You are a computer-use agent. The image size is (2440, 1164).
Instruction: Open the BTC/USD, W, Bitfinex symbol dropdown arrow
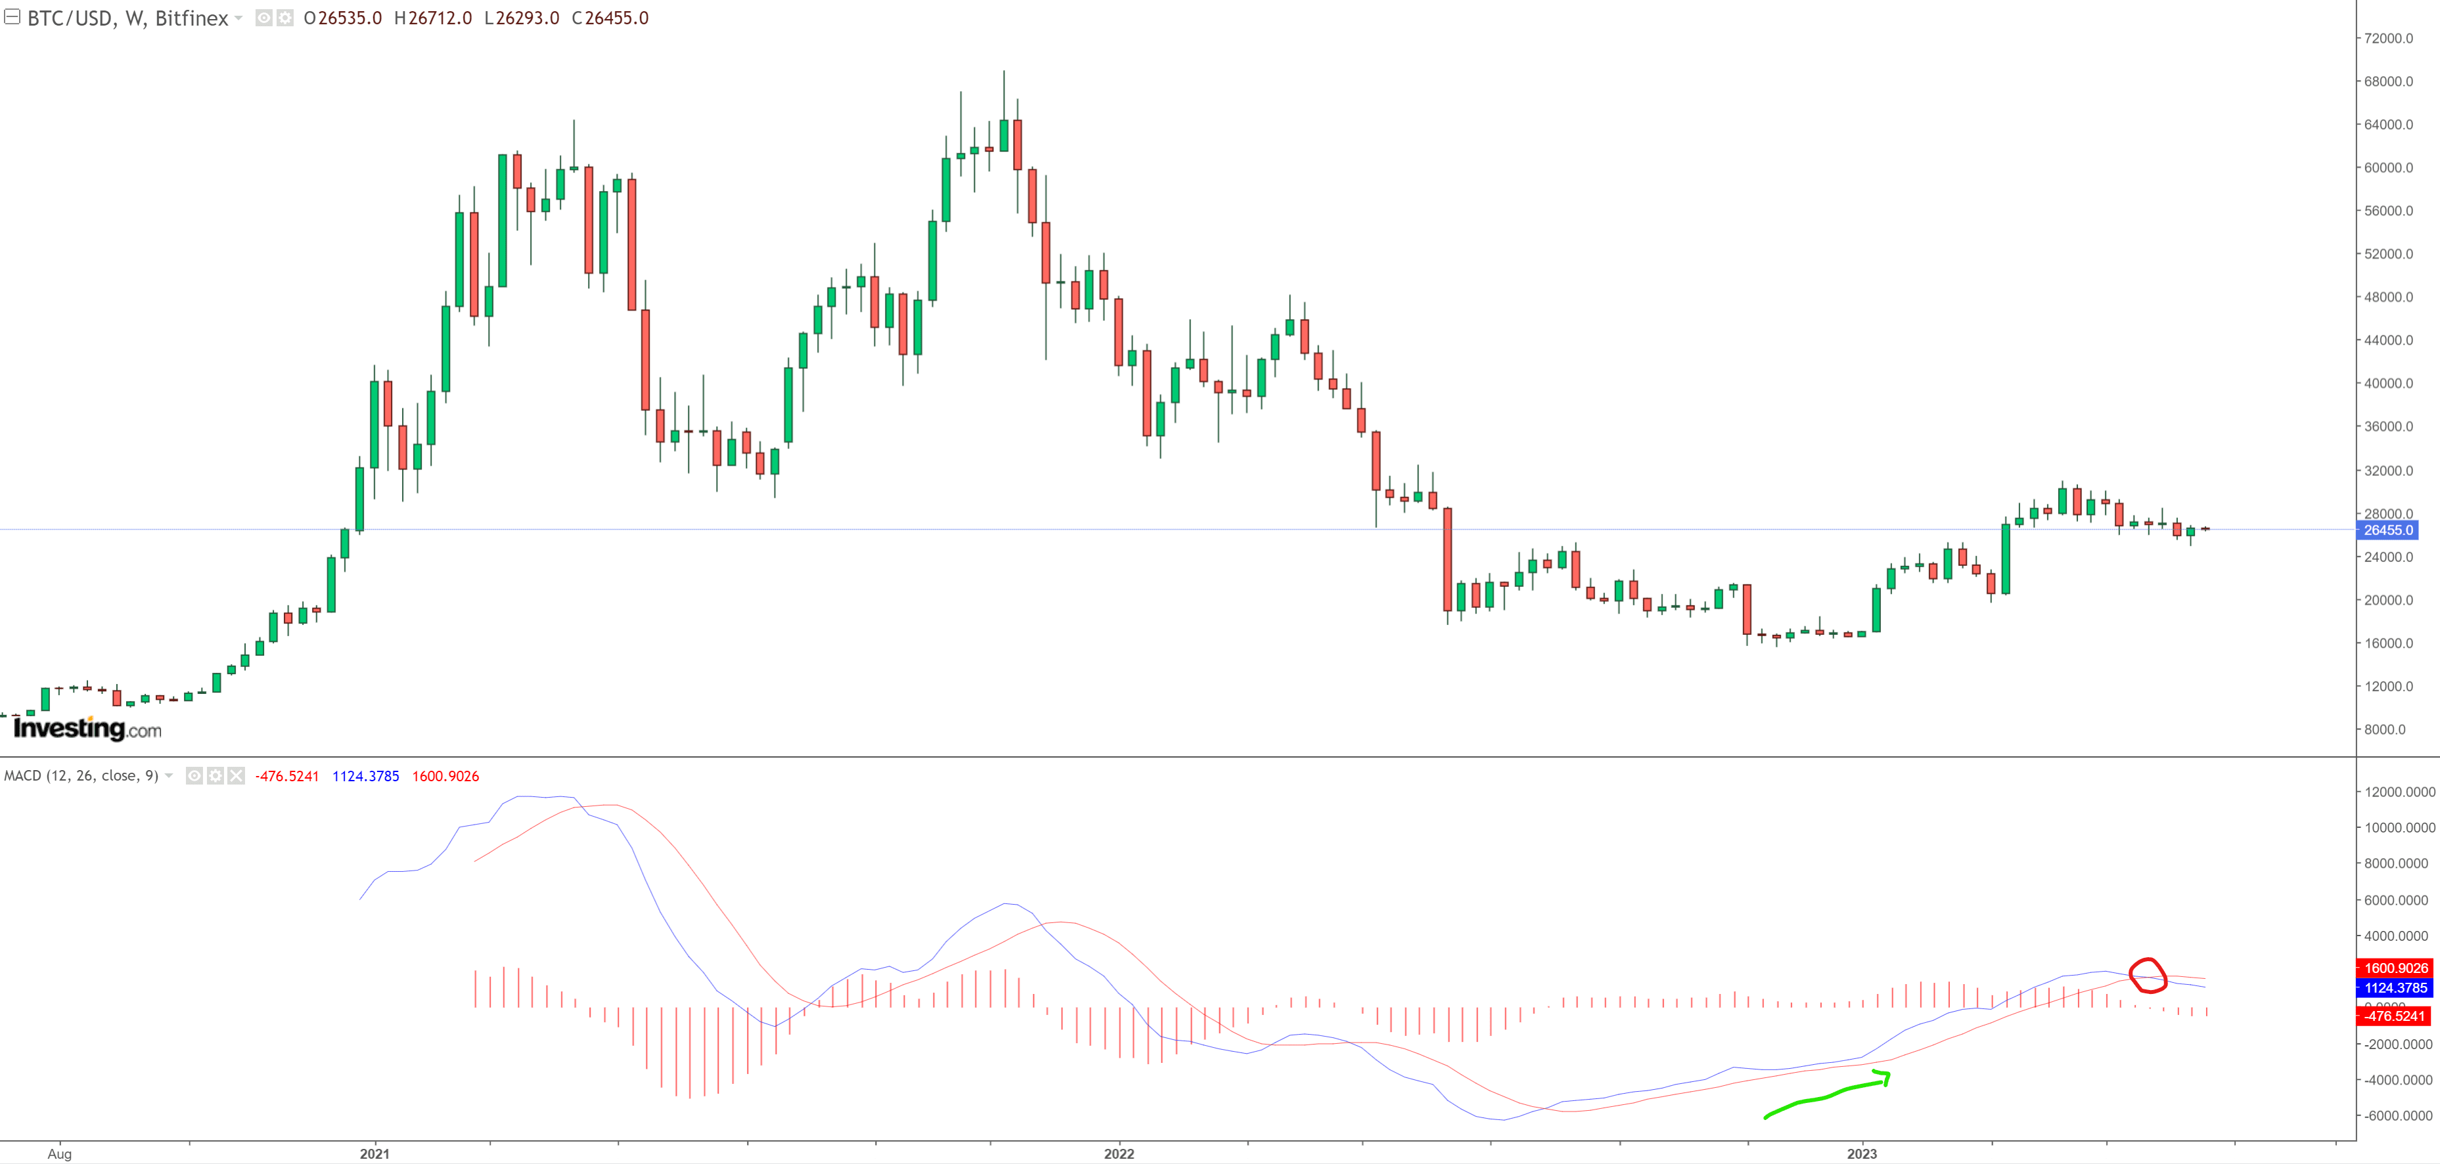238,18
